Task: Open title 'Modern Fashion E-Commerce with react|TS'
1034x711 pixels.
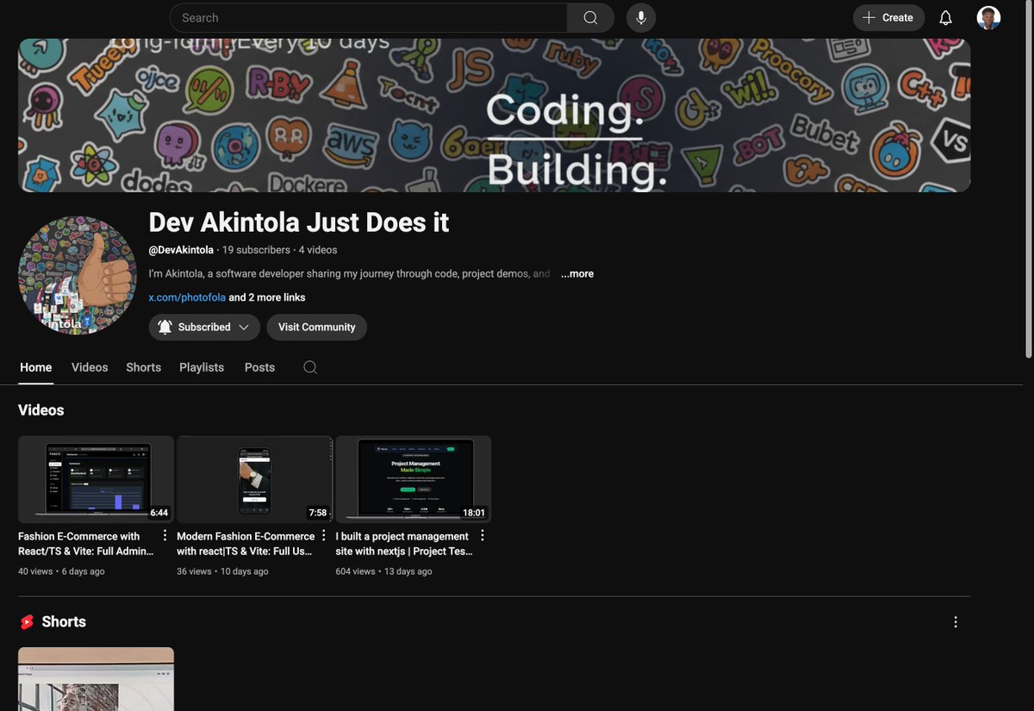Action: 246,544
